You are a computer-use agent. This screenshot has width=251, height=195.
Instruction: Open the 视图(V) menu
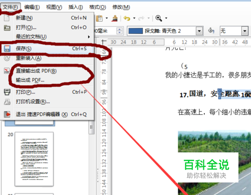coord(54,7)
